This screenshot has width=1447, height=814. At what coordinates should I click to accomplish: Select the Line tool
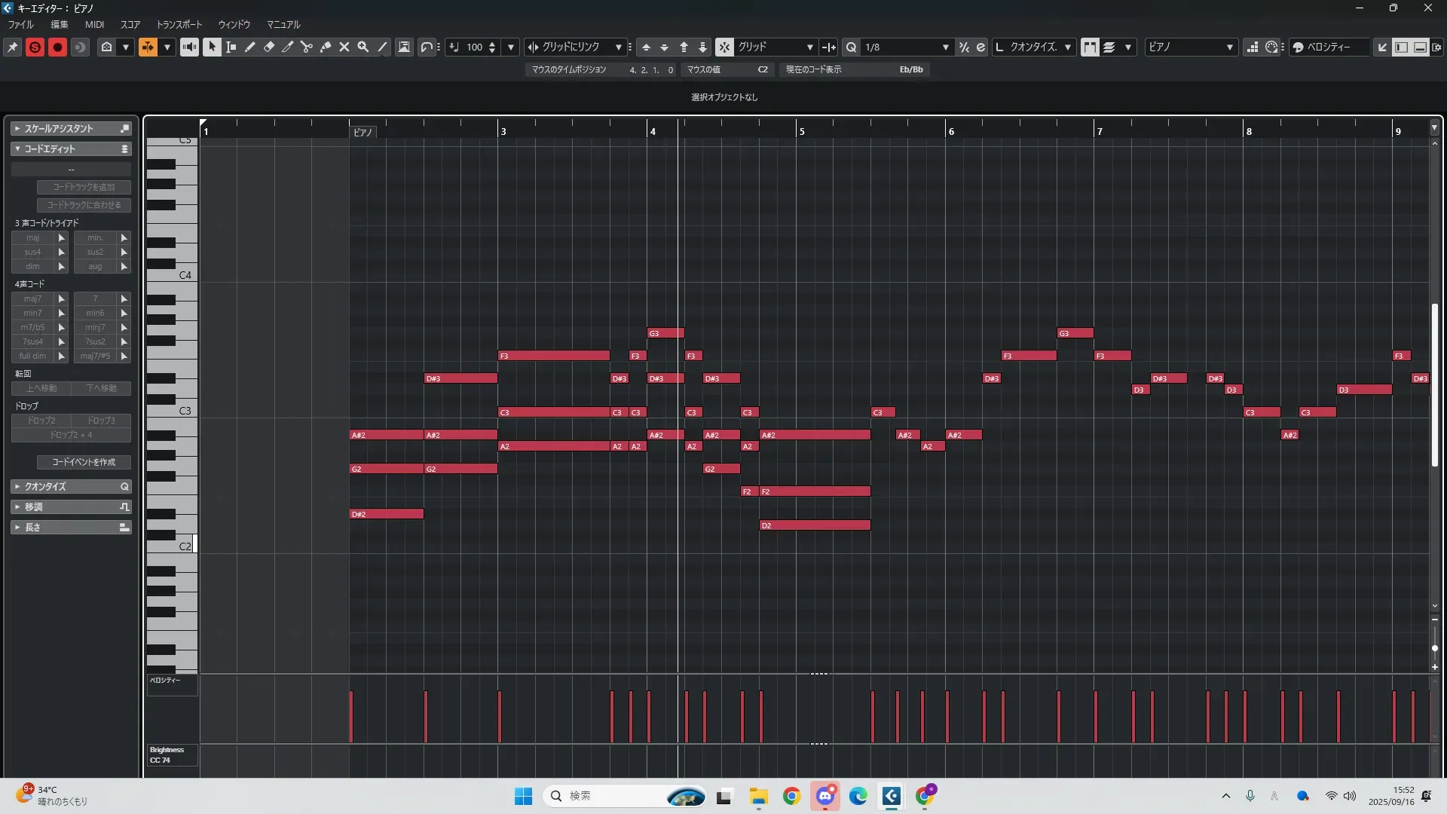(x=382, y=47)
